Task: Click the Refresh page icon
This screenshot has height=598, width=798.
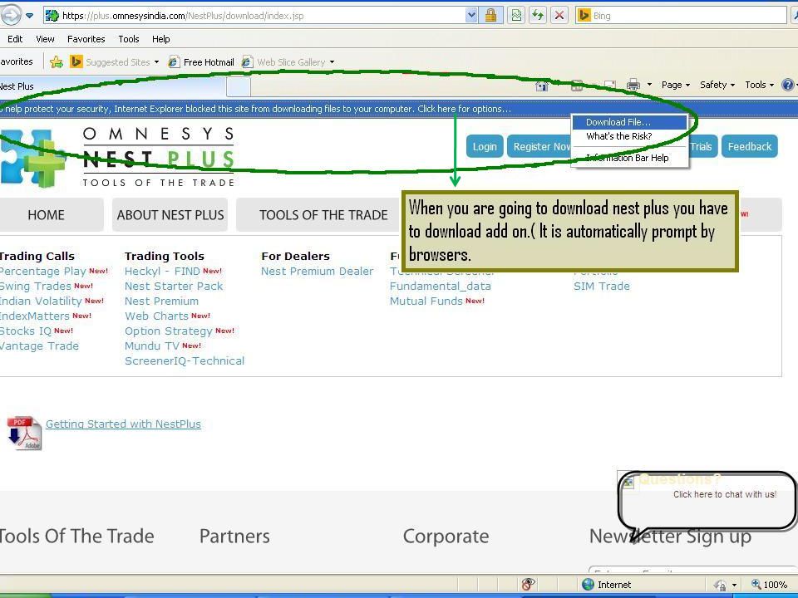Action: (538, 16)
